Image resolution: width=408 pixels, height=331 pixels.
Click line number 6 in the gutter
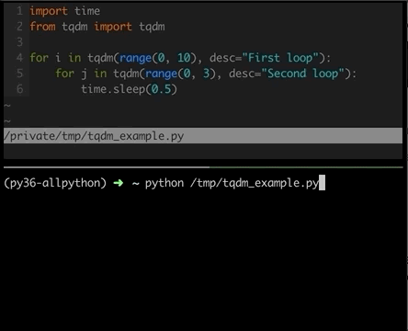tap(19, 89)
